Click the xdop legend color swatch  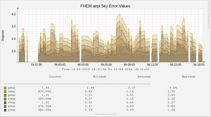point(5,106)
